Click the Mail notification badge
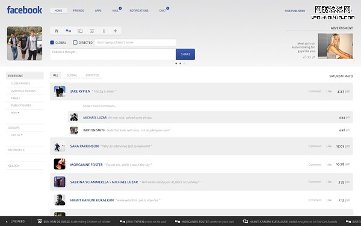 coord(120,8)
